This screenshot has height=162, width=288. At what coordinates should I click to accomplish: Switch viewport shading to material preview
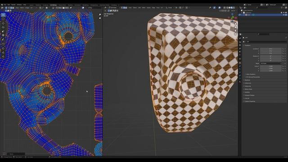[232, 8]
